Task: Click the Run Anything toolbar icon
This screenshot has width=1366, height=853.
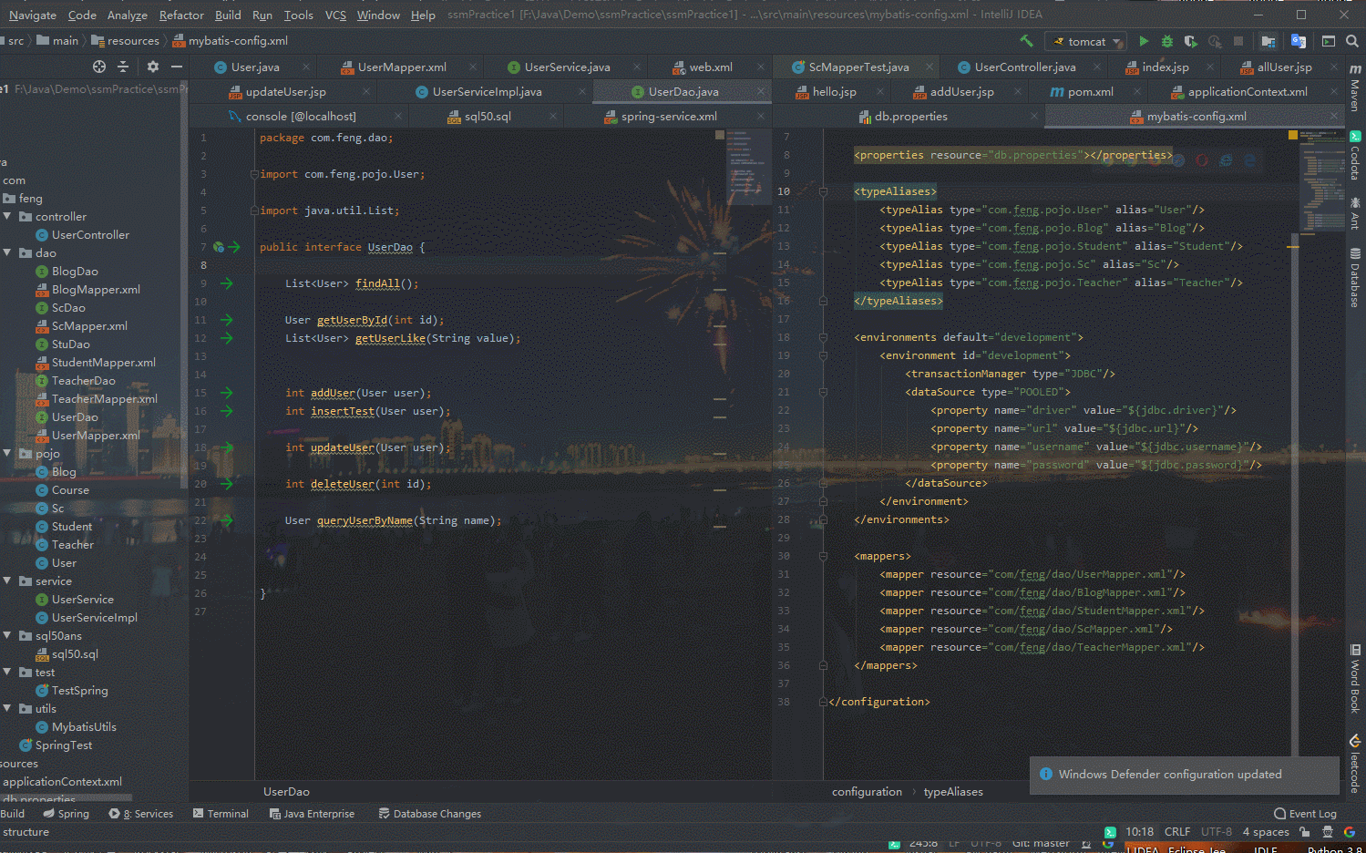Action: [1329, 41]
